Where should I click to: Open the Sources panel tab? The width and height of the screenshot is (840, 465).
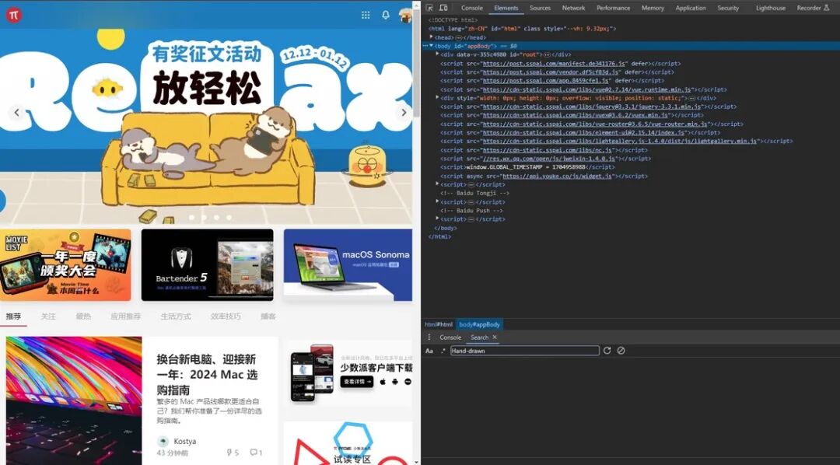coord(540,8)
